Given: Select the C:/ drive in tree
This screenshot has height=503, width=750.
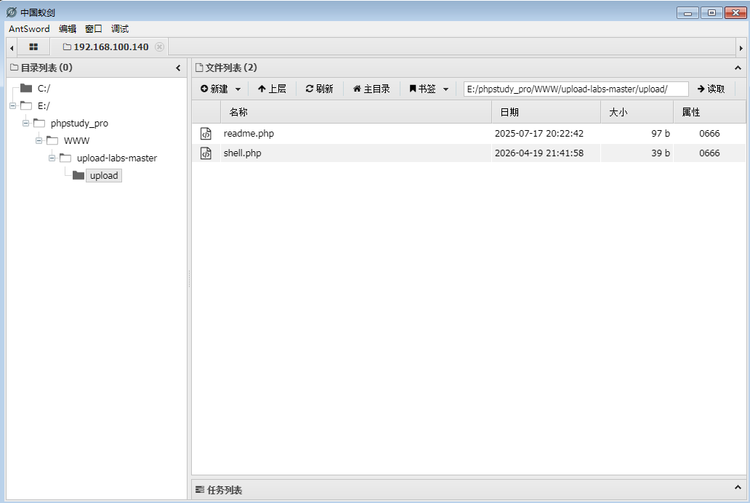Looking at the screenshot, I should pyautogui.click(x=44, y=89).
